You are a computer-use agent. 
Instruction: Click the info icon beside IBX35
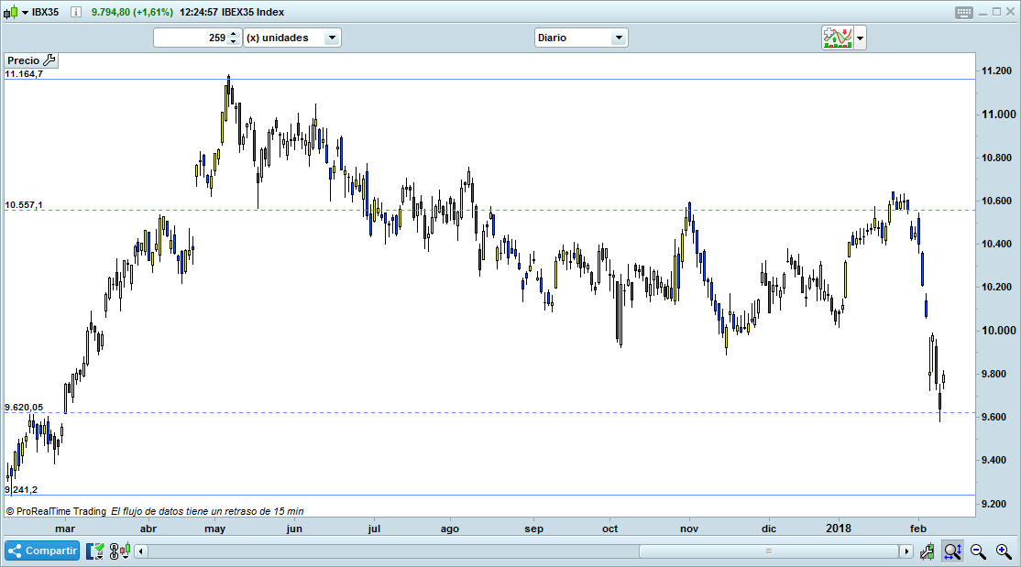tap(75, 12)
